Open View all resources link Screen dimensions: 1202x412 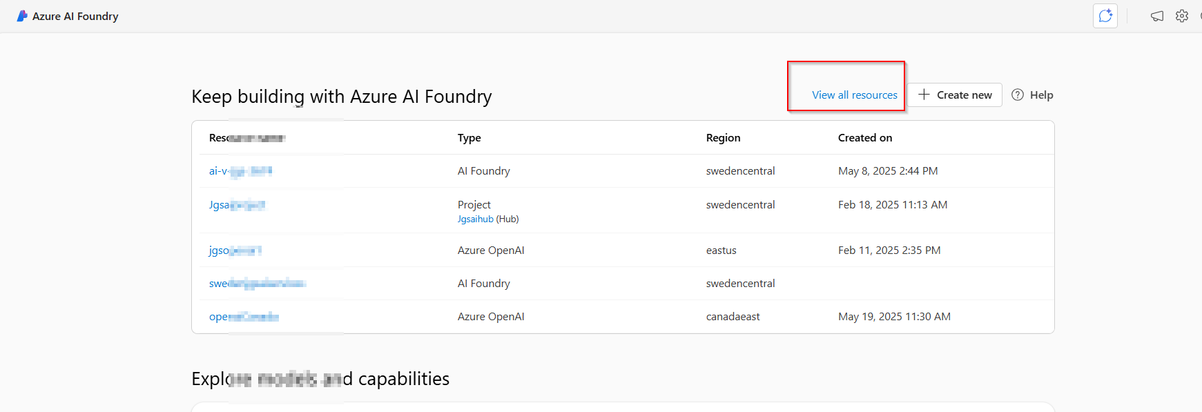tap(855, 95)
